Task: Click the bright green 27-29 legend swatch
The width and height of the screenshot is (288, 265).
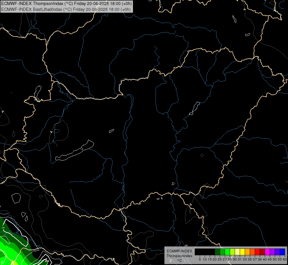Action: click(227, 252)
